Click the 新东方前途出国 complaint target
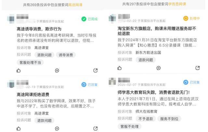The width and height of the screenshot is (208, 132). pos(148,52)
